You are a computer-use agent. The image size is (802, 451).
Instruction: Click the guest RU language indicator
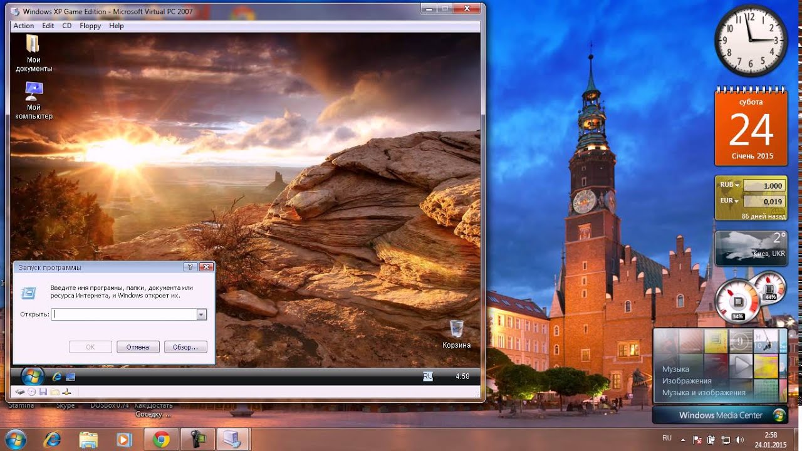click(428, 376)
